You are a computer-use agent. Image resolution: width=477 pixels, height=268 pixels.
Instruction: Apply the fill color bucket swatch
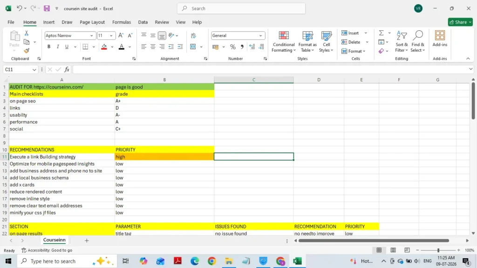104,47
